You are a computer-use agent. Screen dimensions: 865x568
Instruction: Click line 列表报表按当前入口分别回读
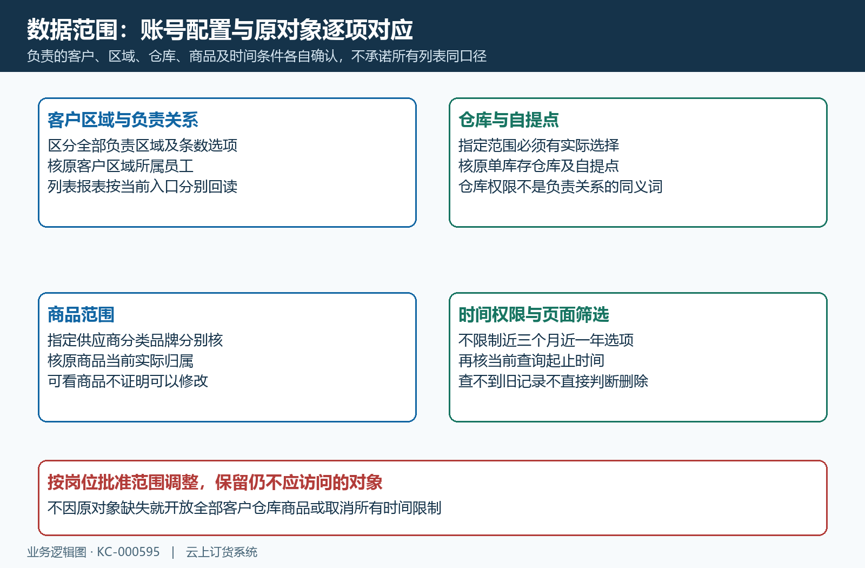[x=143, y=187]
